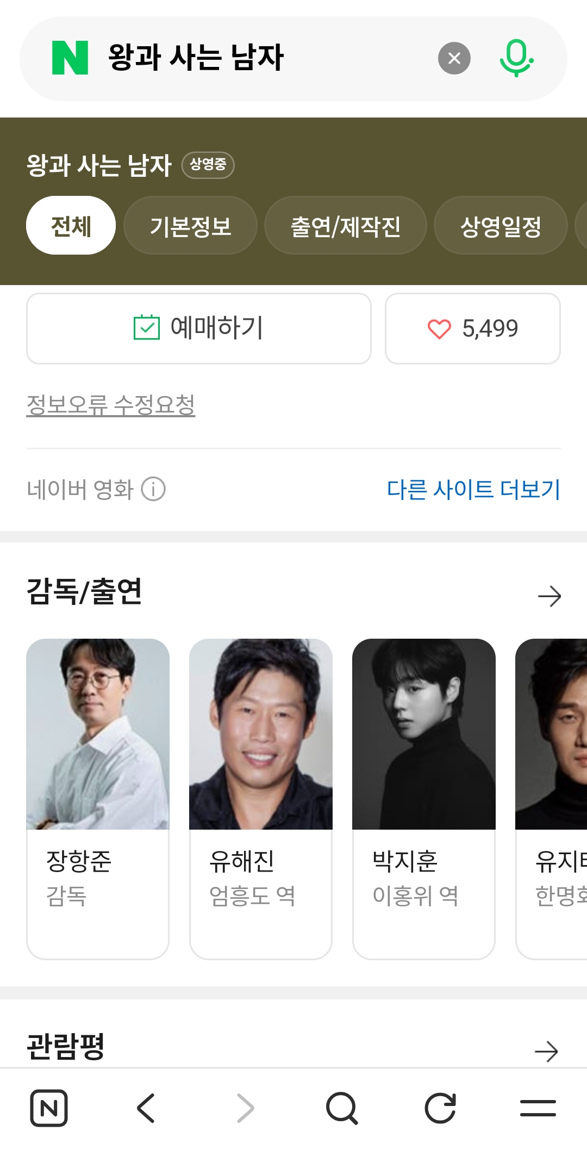Open search with magnifier icon
Screen dimensions: 587x1149
click(342, 1108)
